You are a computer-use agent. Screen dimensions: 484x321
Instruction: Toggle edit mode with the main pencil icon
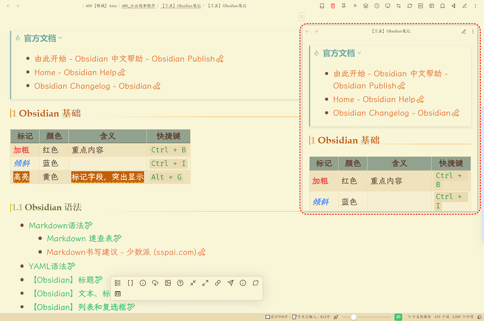coord(464,6)
